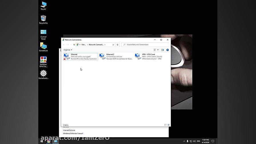Click the change view icon
This screenshot has width=256, height=144.
pyautogui.click(x=155, y=50)
